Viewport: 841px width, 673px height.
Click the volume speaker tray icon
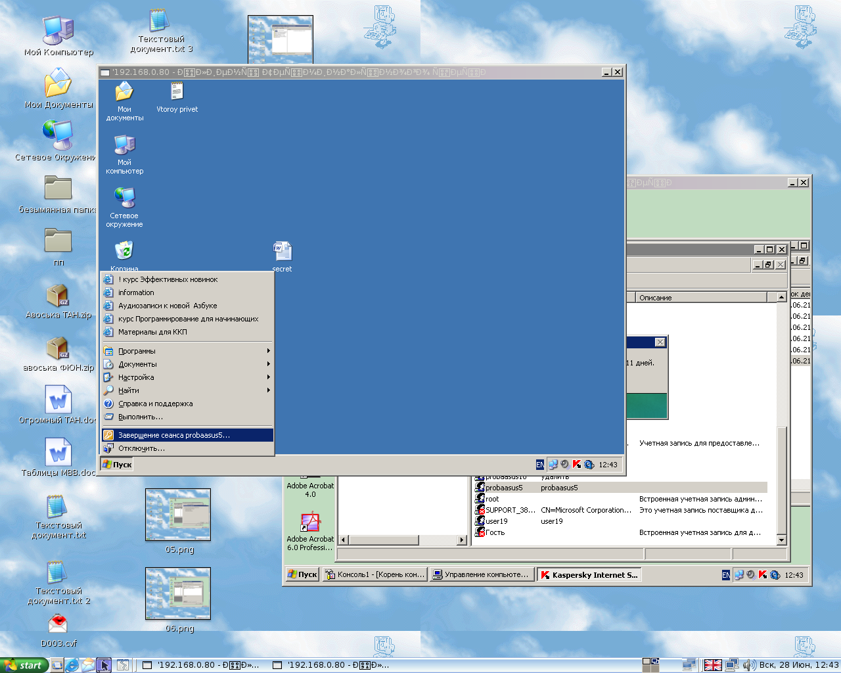[x=748, y=665]
